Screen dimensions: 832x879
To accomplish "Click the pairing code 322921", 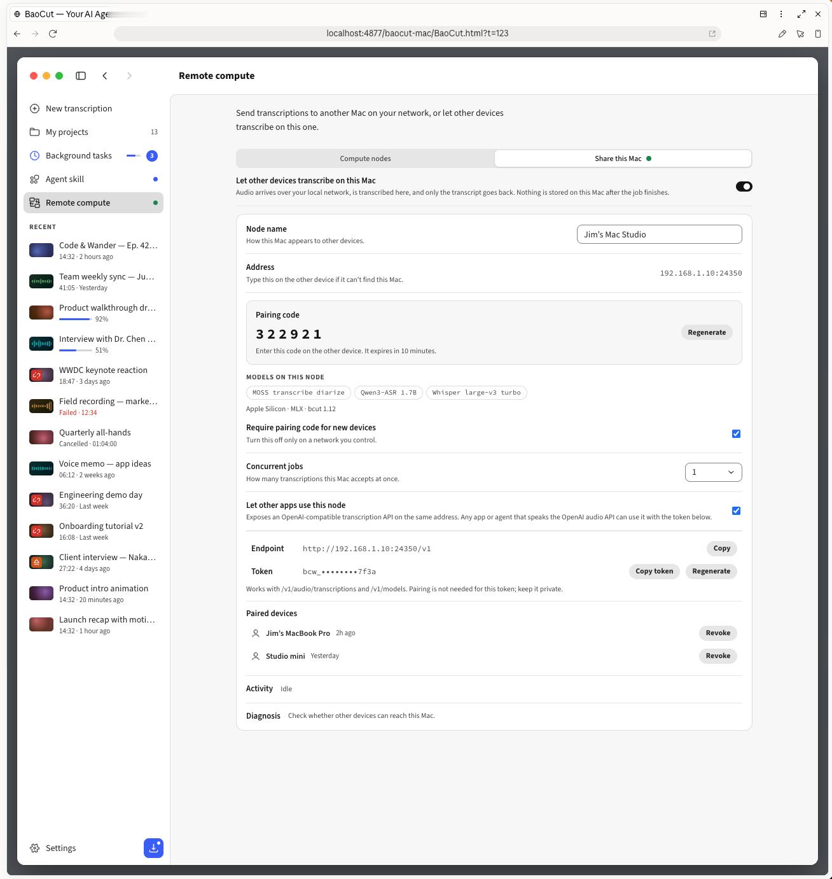I will point(289,334).
